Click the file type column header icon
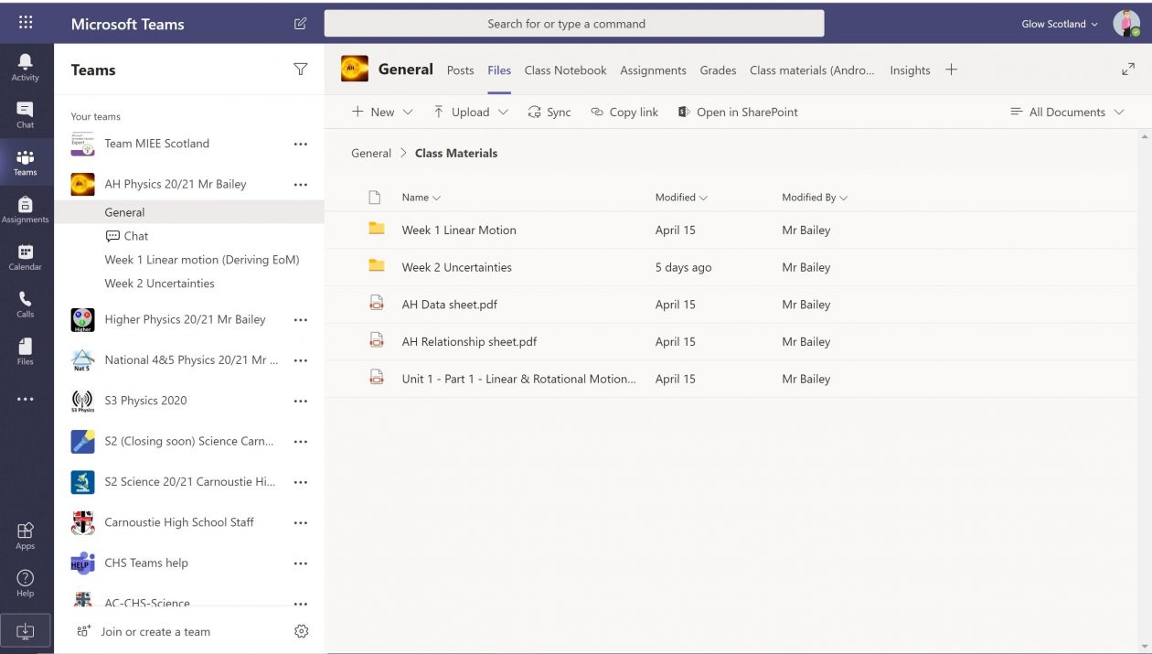The image size is (1152, 654). [x=374, y=198]
